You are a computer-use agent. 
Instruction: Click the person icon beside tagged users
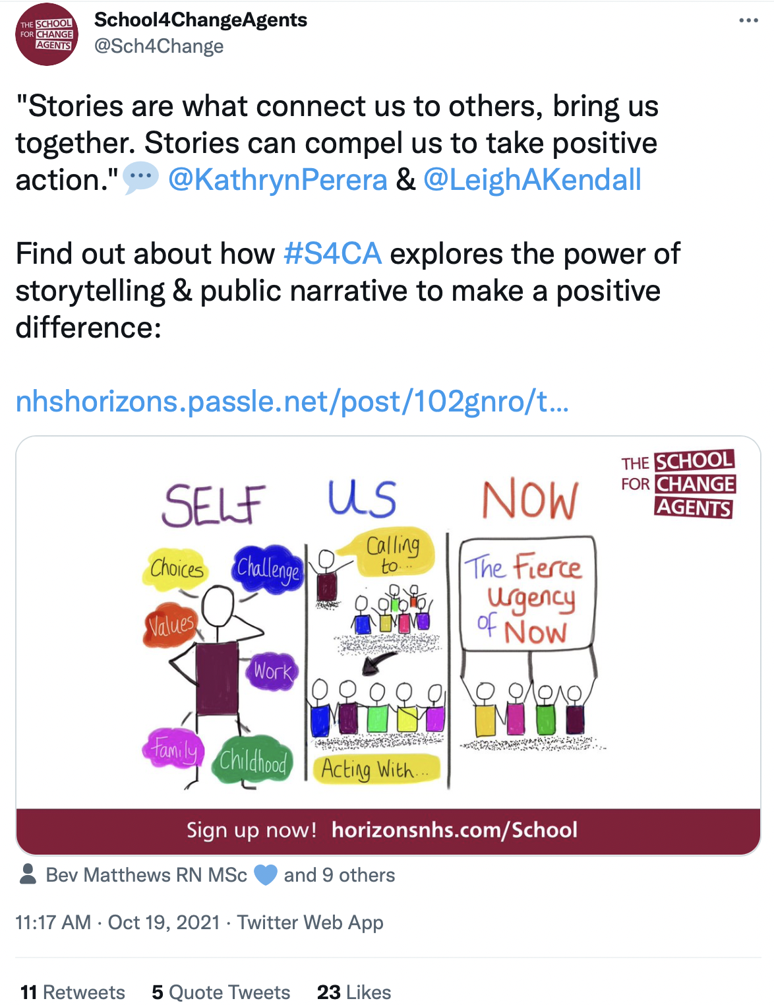click(x=28, y=874)
